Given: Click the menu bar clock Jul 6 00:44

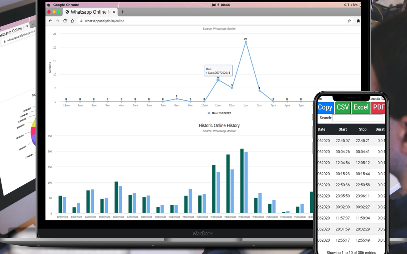Looking at the screenshot, I should (221, 5).
